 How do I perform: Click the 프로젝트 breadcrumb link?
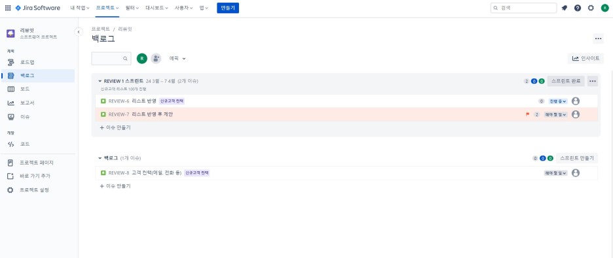tap(100, 29)
